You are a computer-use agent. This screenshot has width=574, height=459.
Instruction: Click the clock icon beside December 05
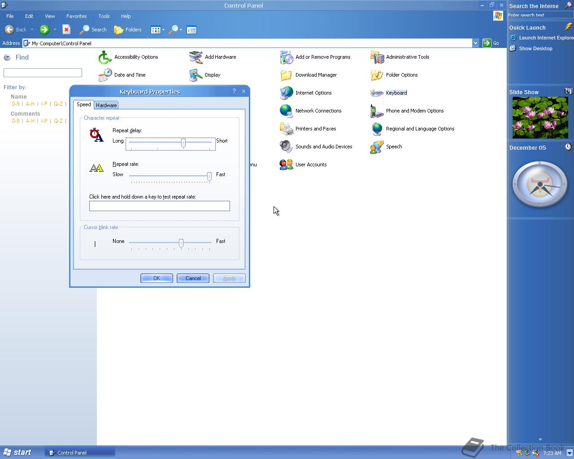click(x=568, y=147)
